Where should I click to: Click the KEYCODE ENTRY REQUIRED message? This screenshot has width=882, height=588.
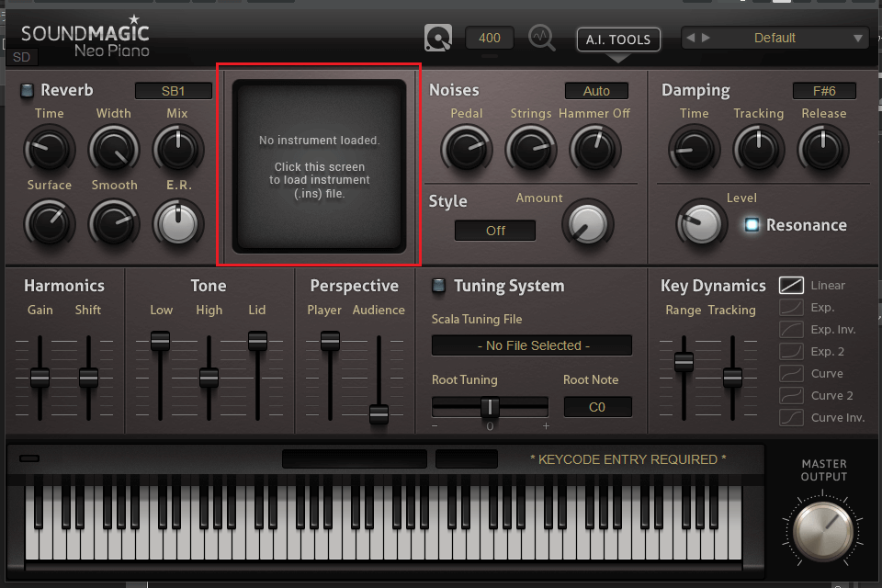(628, 459)
